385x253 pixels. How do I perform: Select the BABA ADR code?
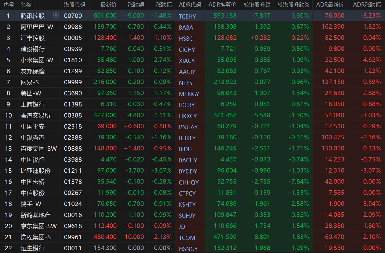coord(186,28)
